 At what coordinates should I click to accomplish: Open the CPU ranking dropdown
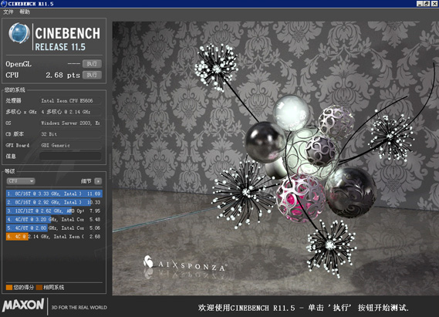click(x=21, y=181)
